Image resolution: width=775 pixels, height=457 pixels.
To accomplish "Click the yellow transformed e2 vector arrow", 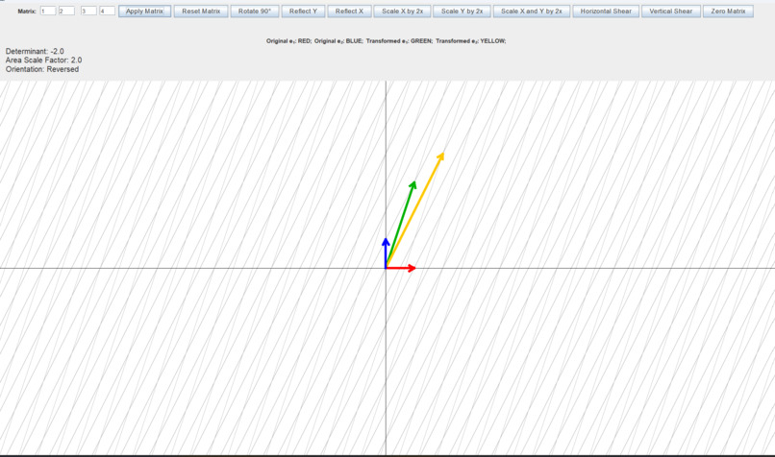I will pyautogui.click(x=414, y=210).
